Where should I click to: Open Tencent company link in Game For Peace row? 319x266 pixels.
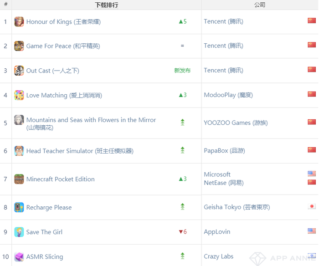(224, 46)
